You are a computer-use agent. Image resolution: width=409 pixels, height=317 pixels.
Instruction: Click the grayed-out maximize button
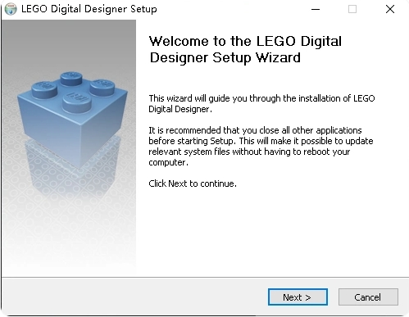pyautogui.click(x=352, y=9)
